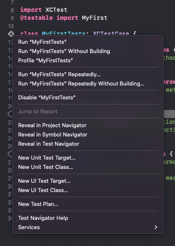Choose New UI Test Class…
The width and height of the screenshot is (175, 246).
88,190
